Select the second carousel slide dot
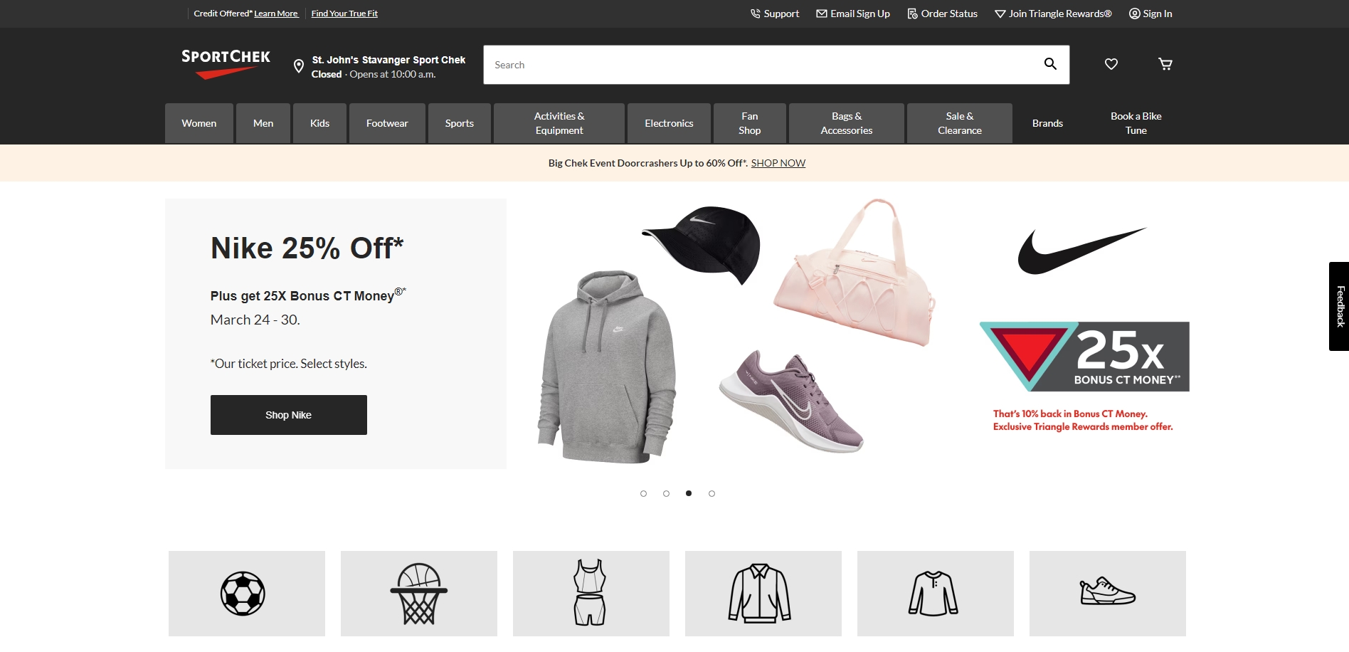 [667, 493]
